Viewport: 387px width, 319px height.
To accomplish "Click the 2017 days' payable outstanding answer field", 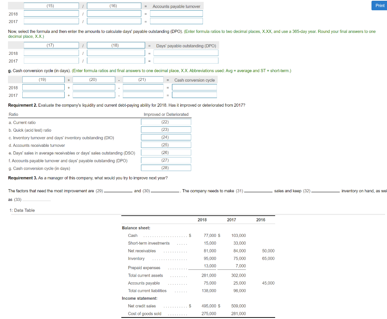I will (x=186, y=61).
